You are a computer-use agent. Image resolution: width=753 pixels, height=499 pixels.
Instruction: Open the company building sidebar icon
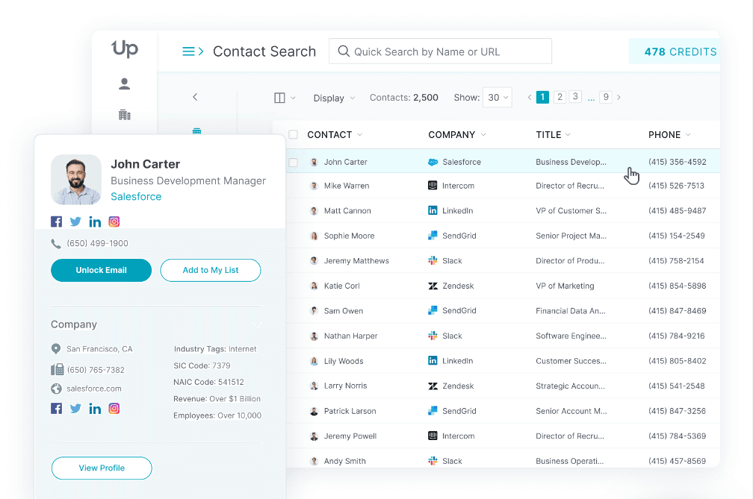124,115
